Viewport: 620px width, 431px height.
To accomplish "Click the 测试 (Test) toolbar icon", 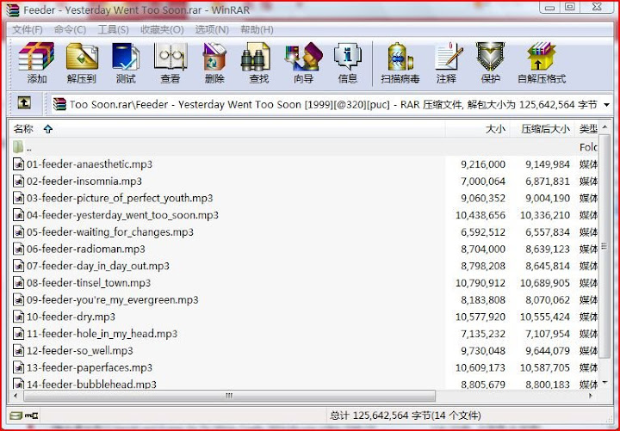I will (x=126, y=63).
